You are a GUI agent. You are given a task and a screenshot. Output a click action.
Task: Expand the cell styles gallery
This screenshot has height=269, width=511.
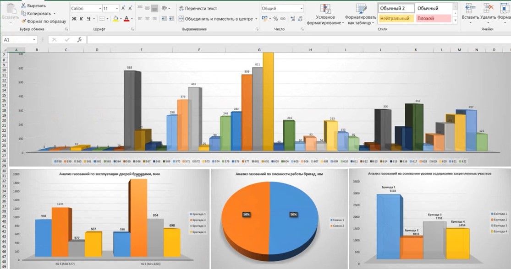[455, 21]
